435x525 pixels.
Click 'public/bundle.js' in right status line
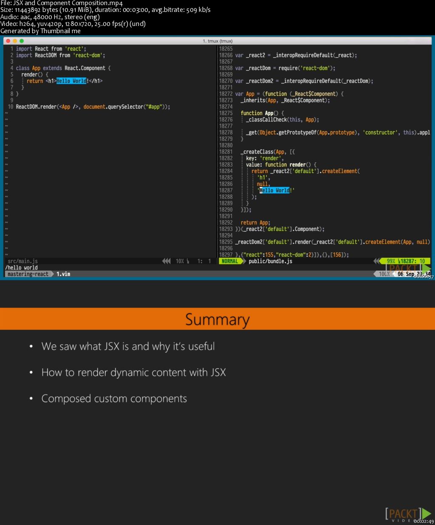[x=270, y=261]
